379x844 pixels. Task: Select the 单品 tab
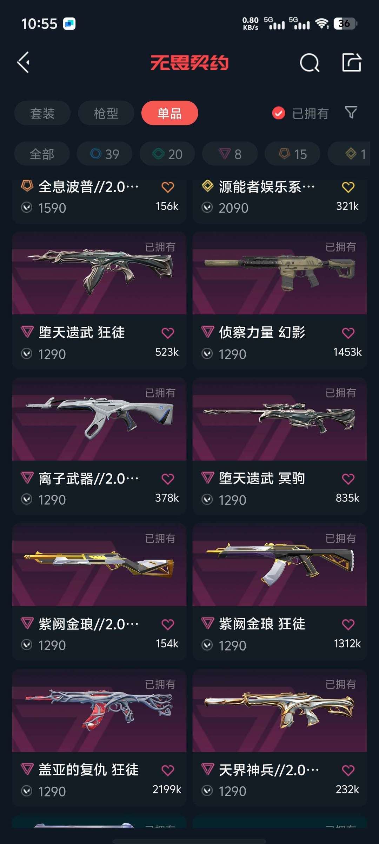click(170, 113)
